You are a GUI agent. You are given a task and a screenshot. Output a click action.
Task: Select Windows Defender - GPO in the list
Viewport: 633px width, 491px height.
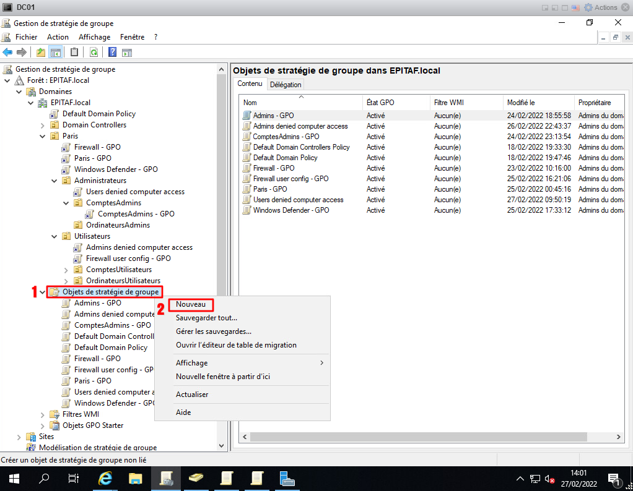pyautogui.click(x=290, y=210)
